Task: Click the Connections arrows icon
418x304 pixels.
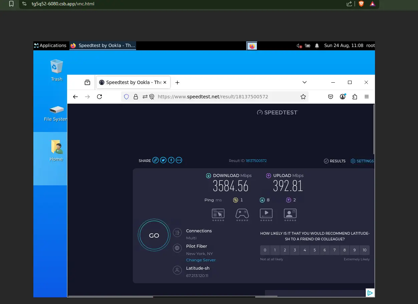Action: 177,232
